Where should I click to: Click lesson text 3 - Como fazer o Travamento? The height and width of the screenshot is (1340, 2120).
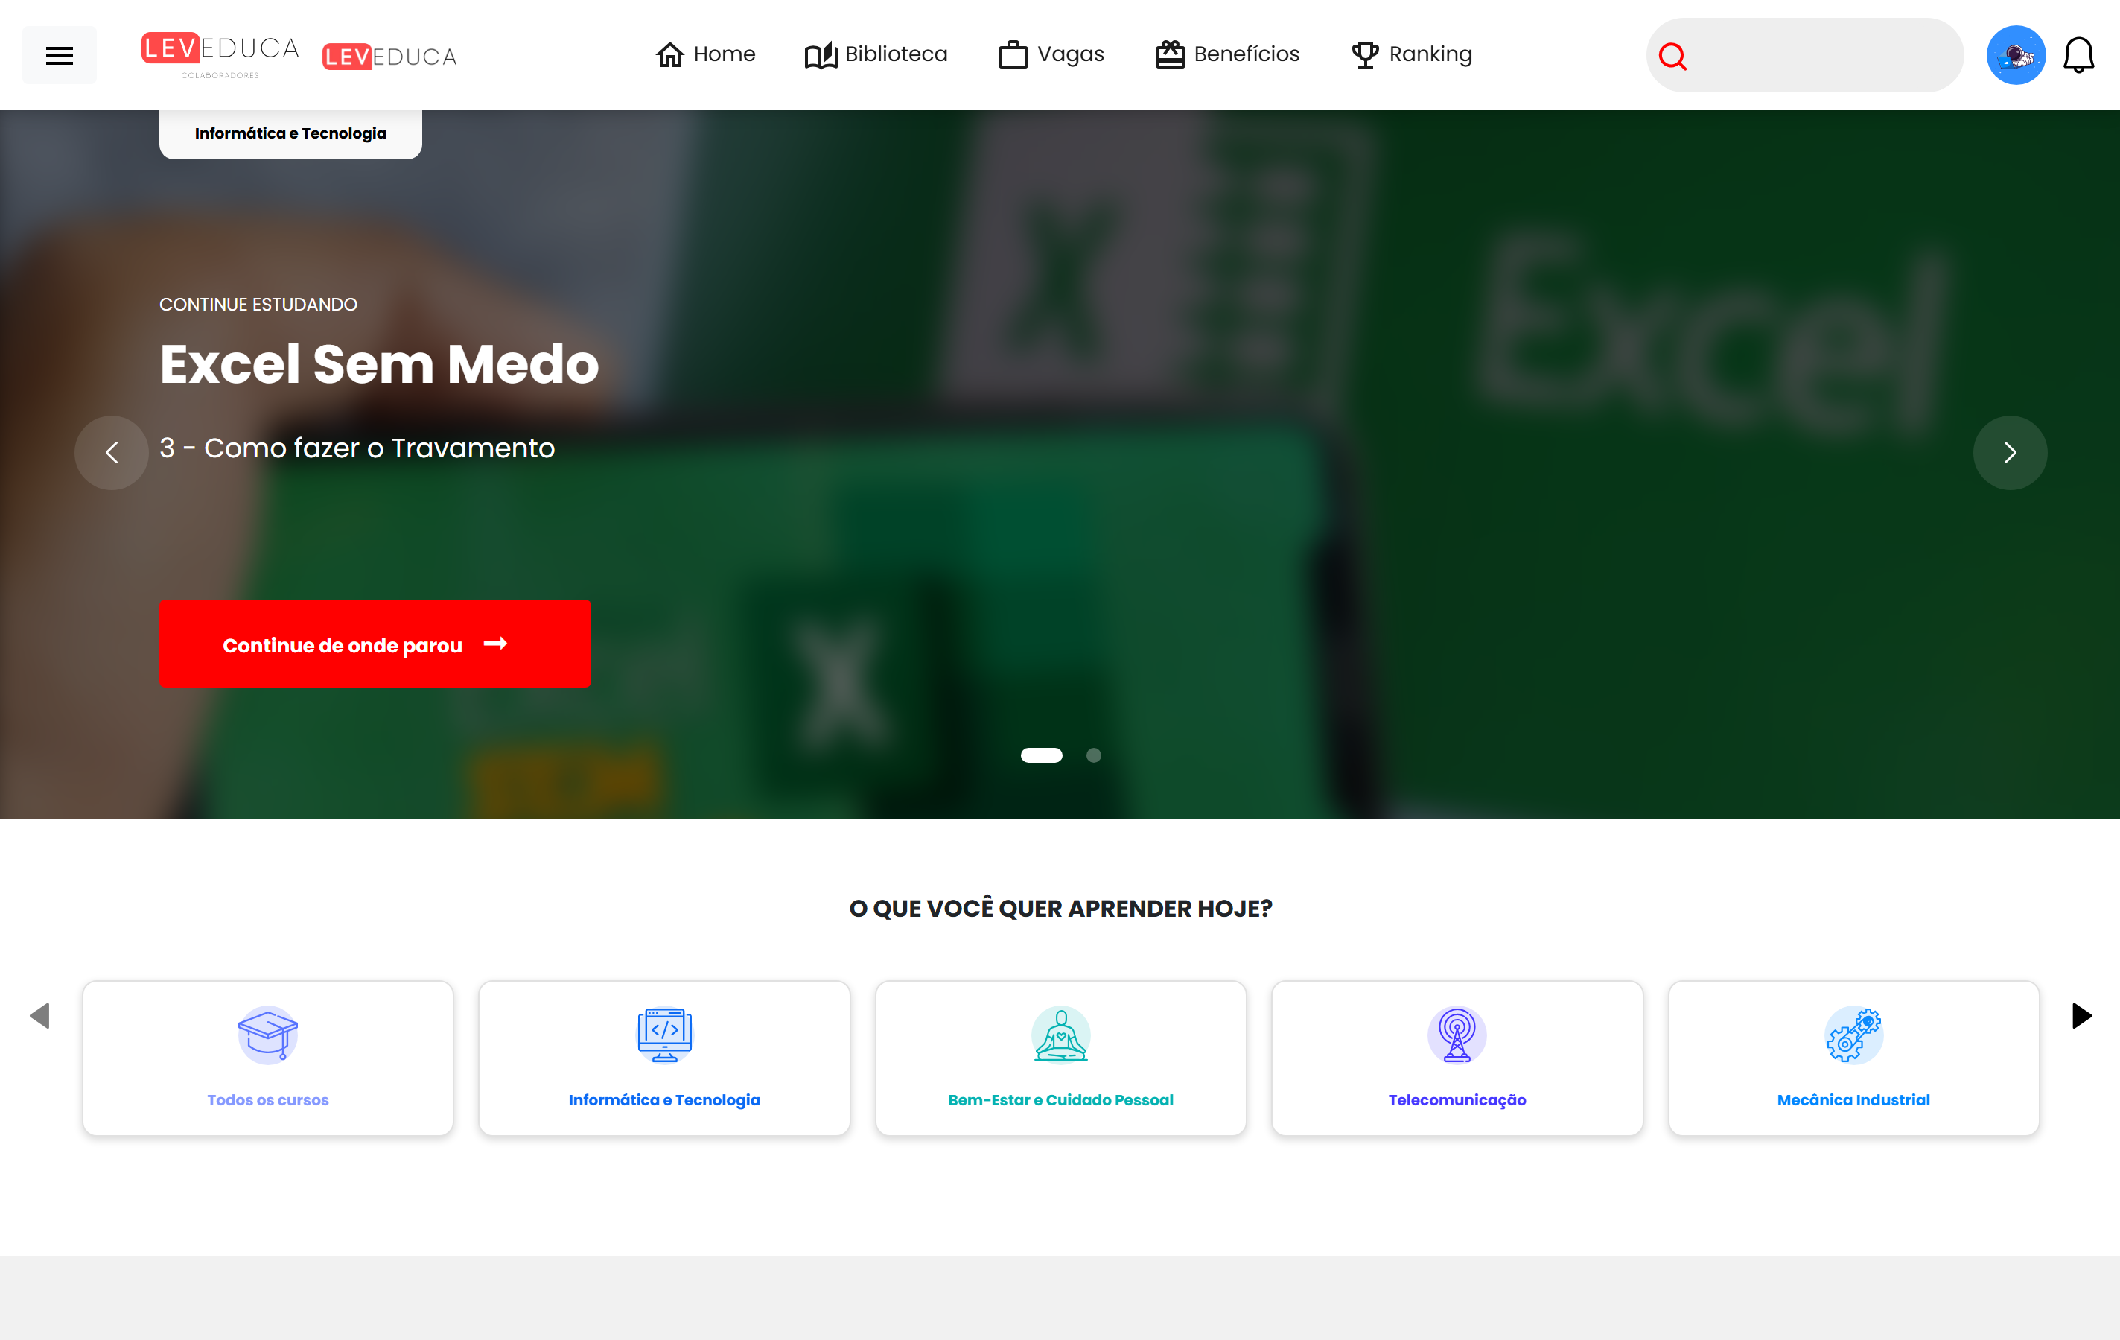click(x=357, y=448)
